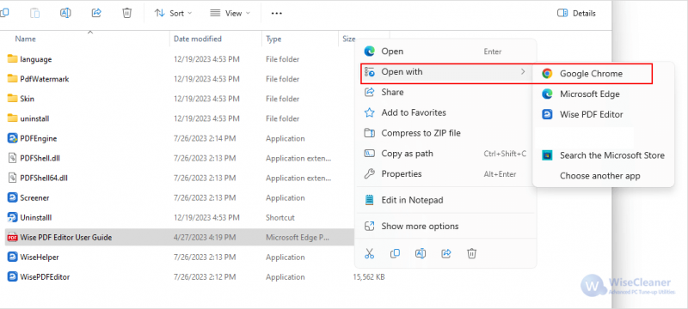This screenshot has width=688, height=309.
Task: Click the Rename icon in top toolbar
Action: (65, 13)
